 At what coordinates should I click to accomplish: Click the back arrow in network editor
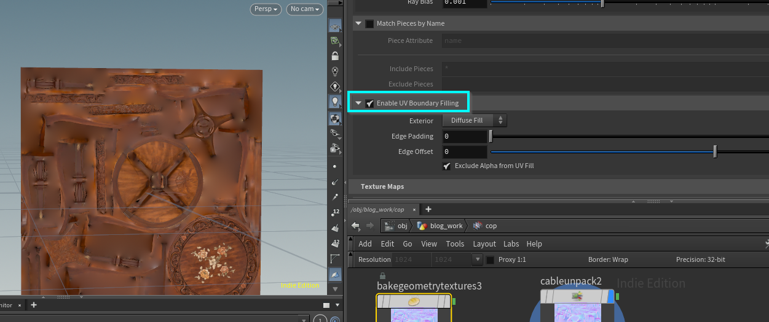pos(356,226)
